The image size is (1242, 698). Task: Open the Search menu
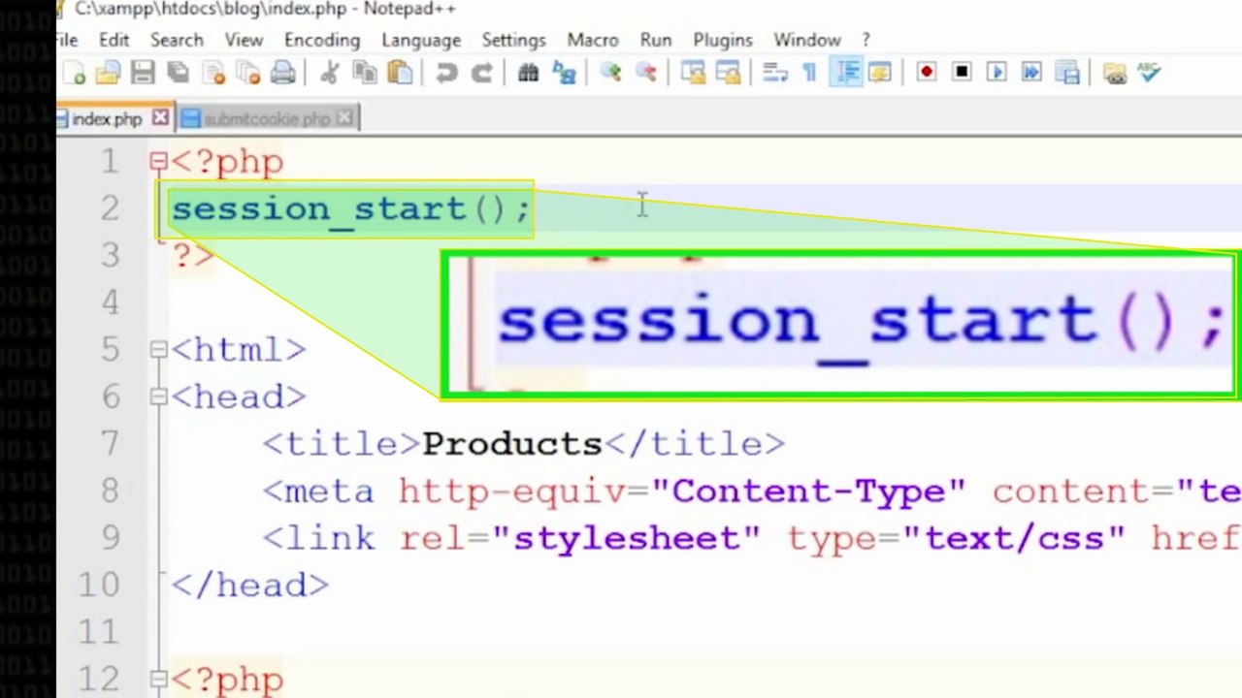(177, 40)
